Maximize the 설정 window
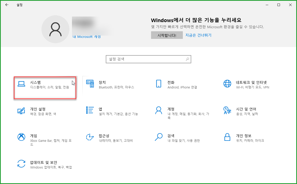Screen dimensions: 297x184 tap(279, 5)
